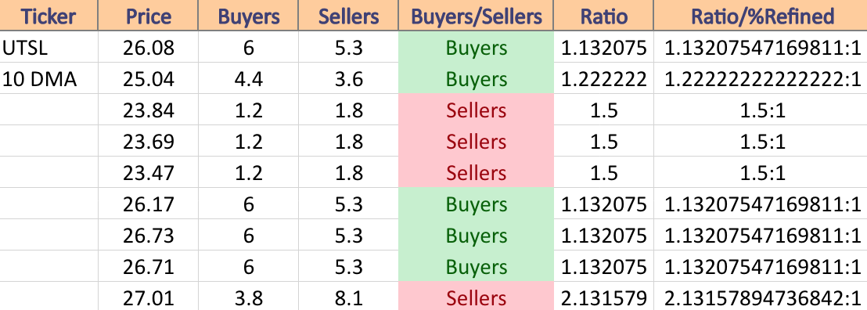Click the 2.13157894736842:1 refined cell
867x310 pixels.
pos(761,297)
